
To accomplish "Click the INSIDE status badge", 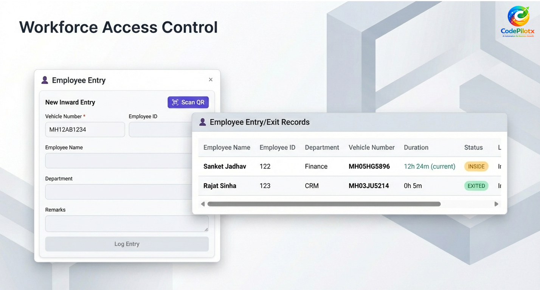I will (x=476, y=167).
